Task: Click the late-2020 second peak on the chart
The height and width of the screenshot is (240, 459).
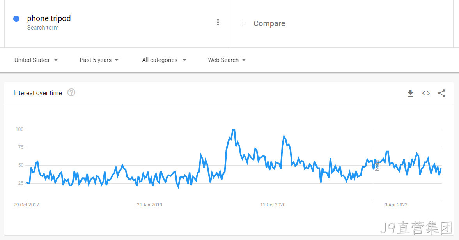Action: coord(284,136)
